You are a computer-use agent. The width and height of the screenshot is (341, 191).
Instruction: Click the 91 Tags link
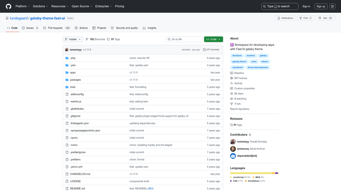coord(113,39)
